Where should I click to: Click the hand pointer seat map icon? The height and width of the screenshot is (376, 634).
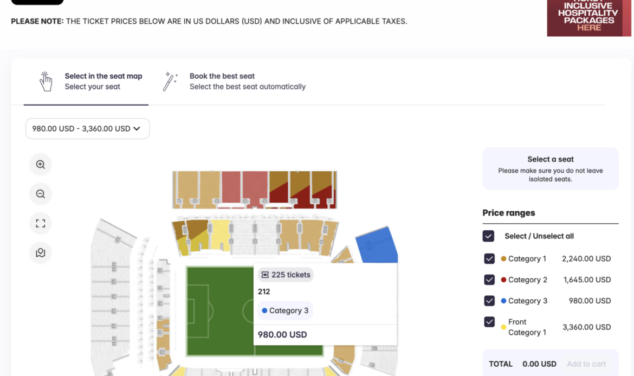click(46, 81)
